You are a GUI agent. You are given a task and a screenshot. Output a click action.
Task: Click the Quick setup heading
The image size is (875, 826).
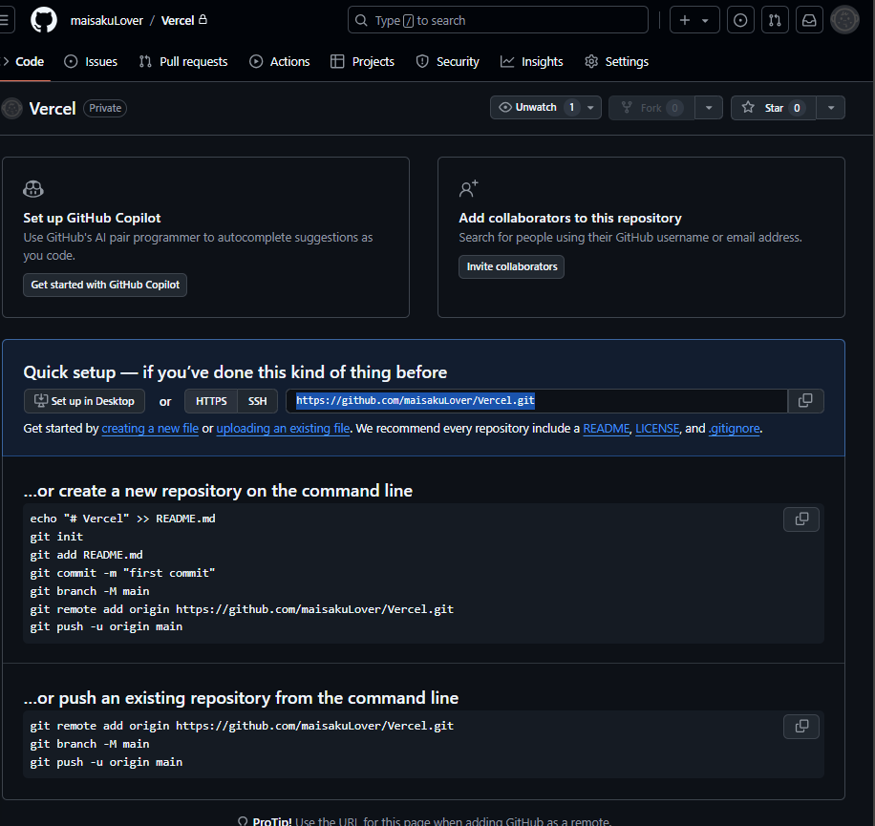pos(235,372)
